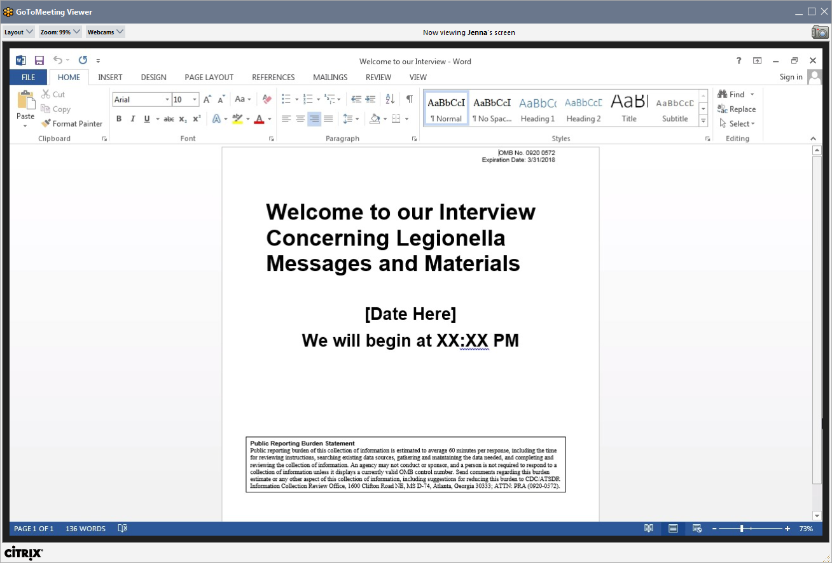Click the Sort A-Z icon
The image size is (832, 563).
click(x=391, y=99)
